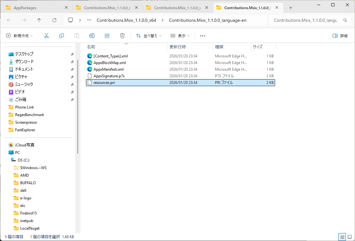
Task: Click the Cut scissors icon
Action: click(x=46, y=36)
